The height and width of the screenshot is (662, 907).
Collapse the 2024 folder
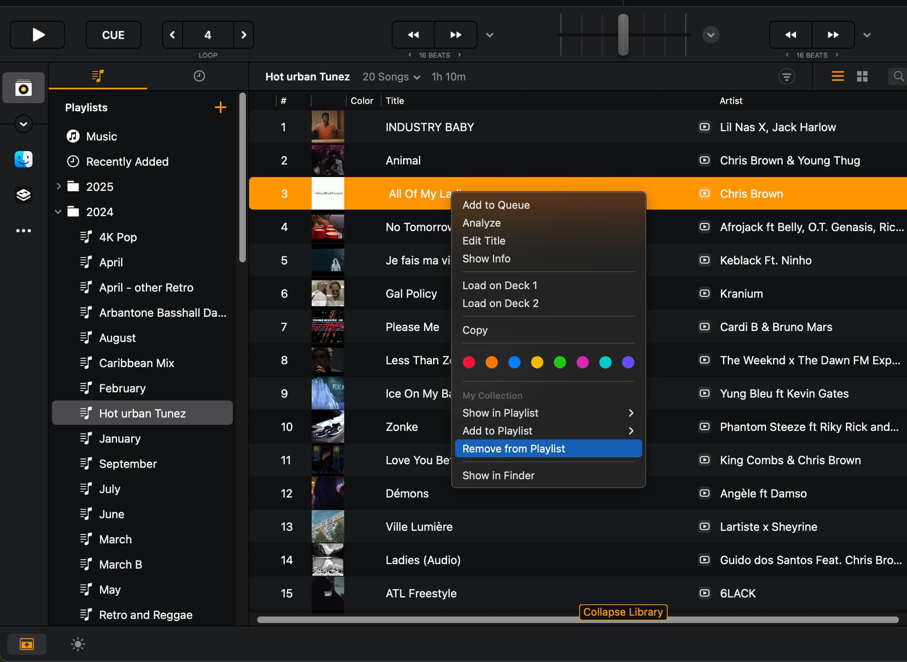pyautogui.click(x=59, y=212)
